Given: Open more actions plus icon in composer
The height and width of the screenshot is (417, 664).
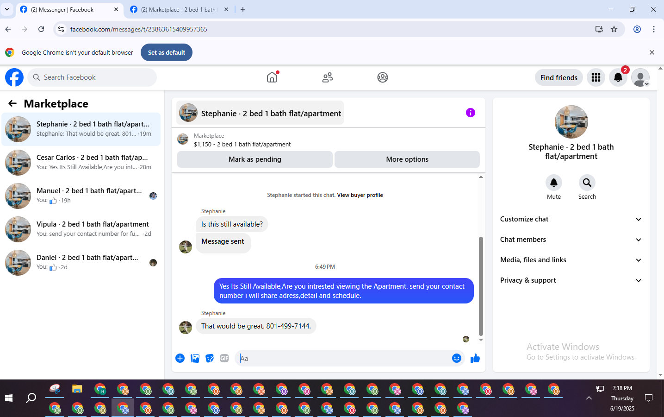Looking at the screenshot, I should click(180, 358).
